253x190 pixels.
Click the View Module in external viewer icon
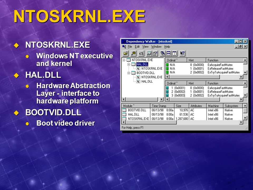click(x=149, y=53)
